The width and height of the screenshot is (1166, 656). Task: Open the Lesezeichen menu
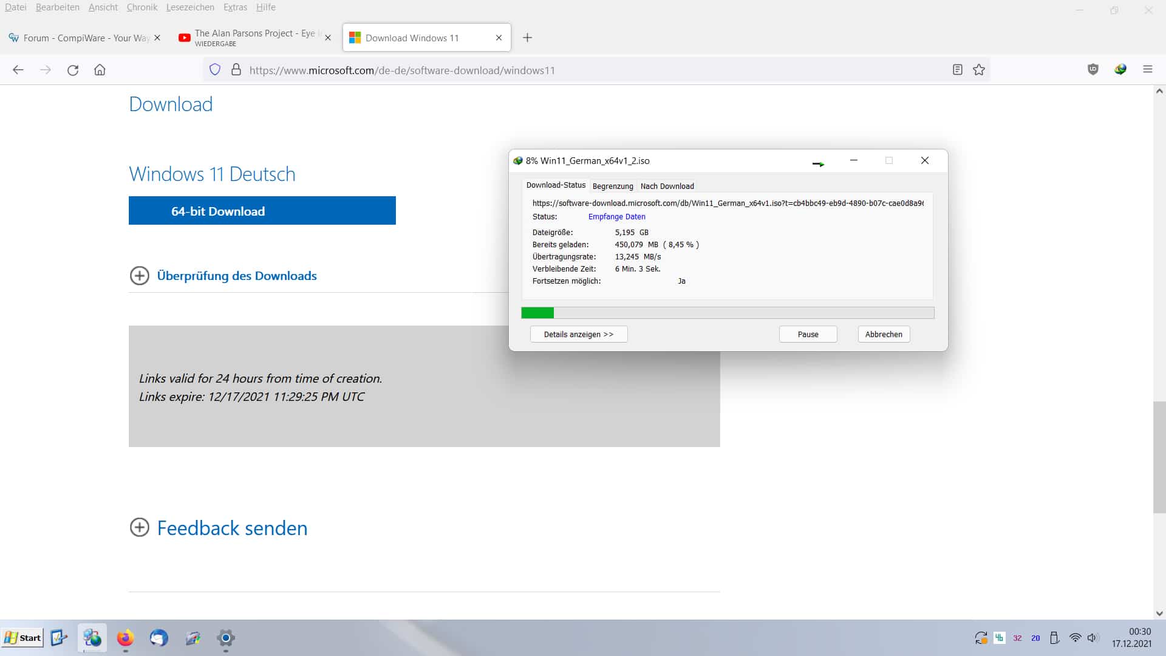tap(190, 7)
